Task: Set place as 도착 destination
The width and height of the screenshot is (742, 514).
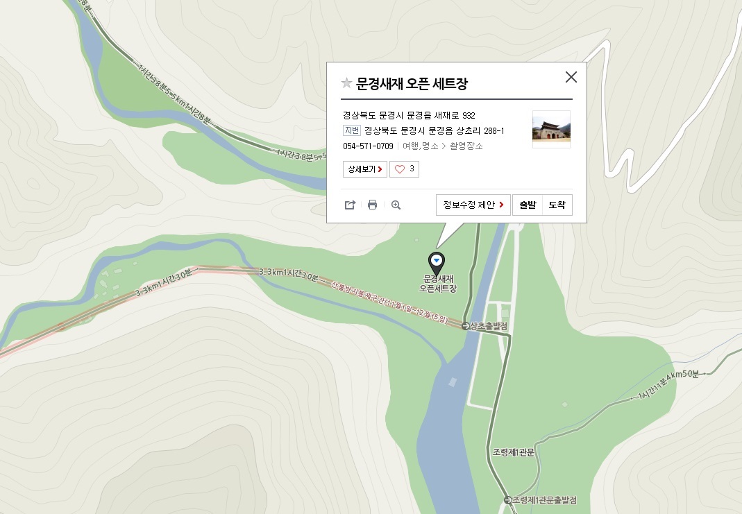Action: [x=557, y=205]
